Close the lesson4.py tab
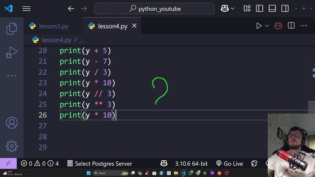 tap(134, 26)
